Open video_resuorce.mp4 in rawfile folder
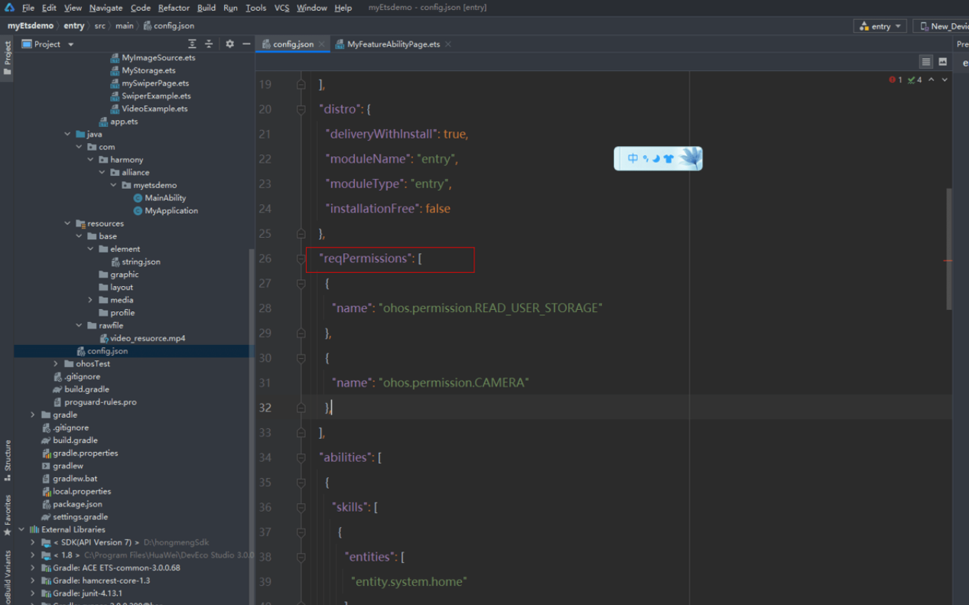The width and height of the screenshot is (969, 605). click(147, 338)
